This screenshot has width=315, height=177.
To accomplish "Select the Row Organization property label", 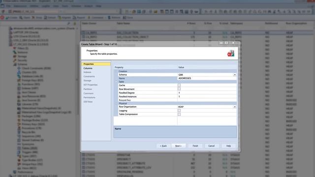I will coord(127,107).
